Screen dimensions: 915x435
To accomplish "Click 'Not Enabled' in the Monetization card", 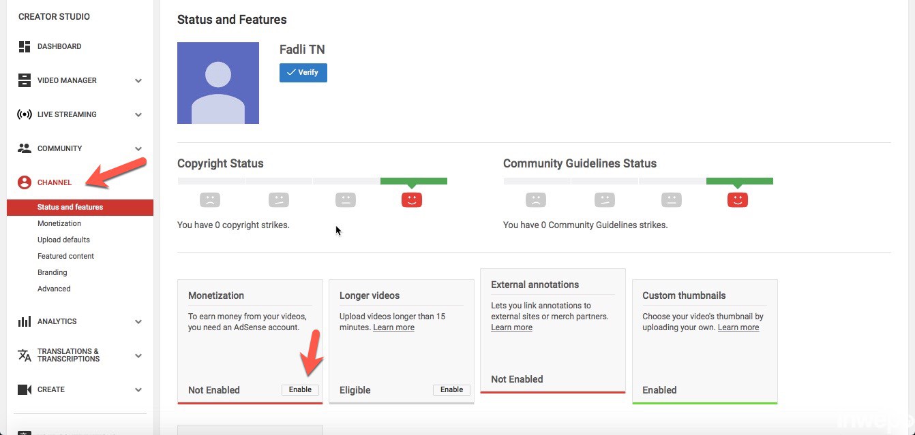I will (x=214, y=390).
